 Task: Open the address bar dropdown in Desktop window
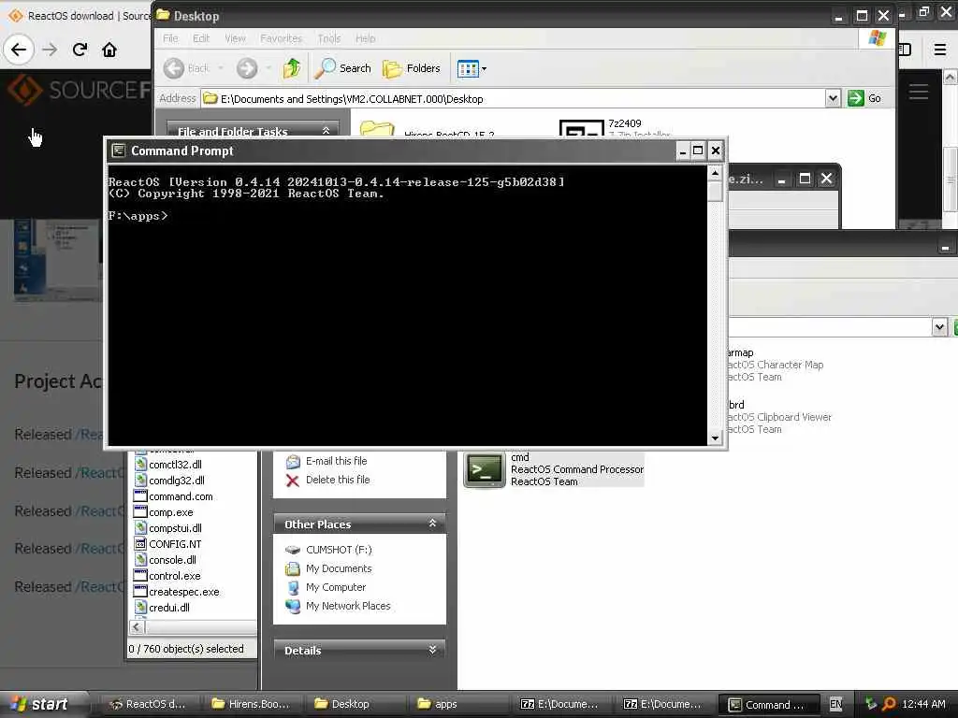(832, 98)
